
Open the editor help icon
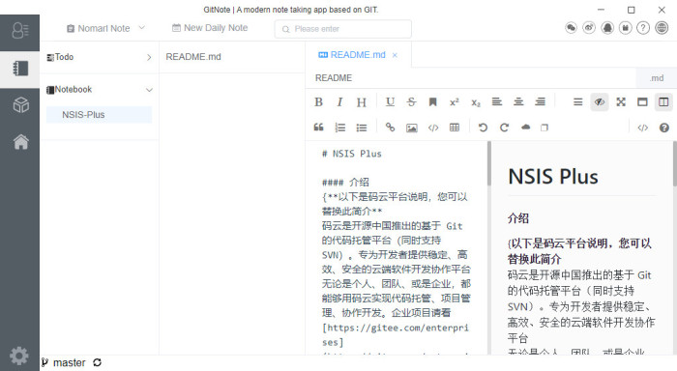click(664, 128)
